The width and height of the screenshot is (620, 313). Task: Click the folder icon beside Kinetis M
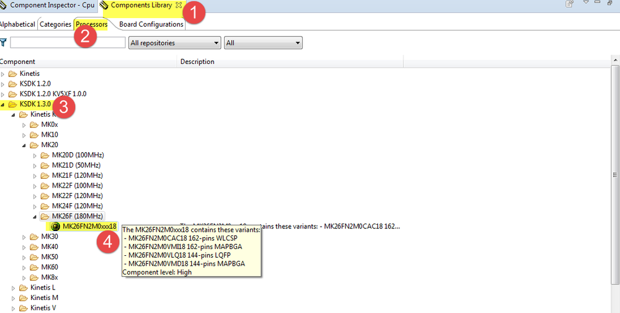click(x=24, y=298)
